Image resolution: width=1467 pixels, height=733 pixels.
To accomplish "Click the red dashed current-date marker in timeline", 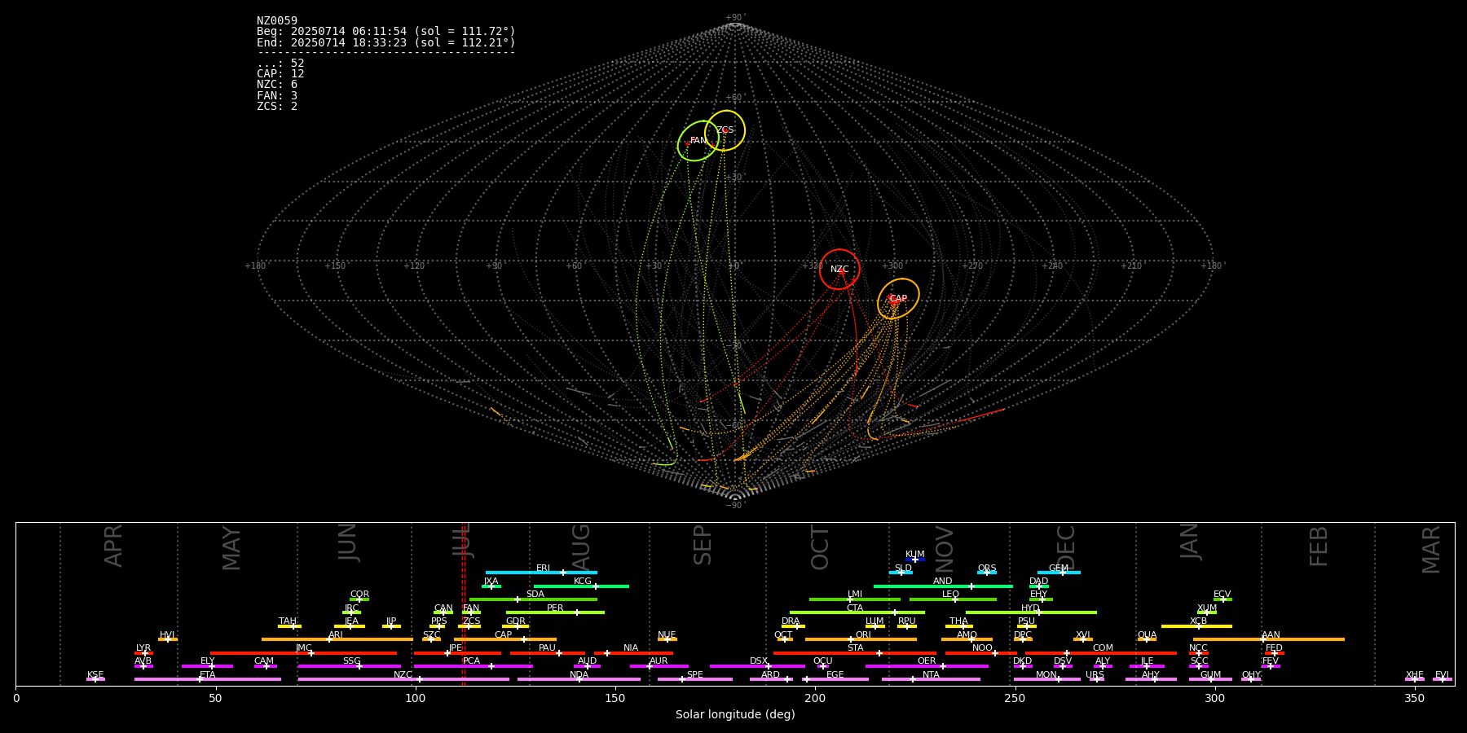I will coord(464,604).
